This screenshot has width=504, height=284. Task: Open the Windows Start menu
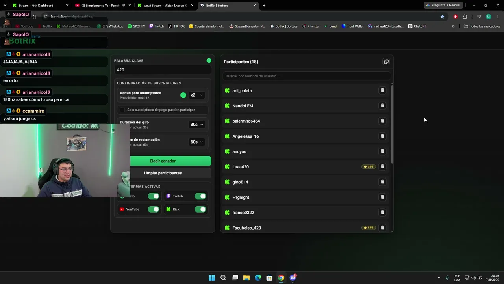pos(212,278)
